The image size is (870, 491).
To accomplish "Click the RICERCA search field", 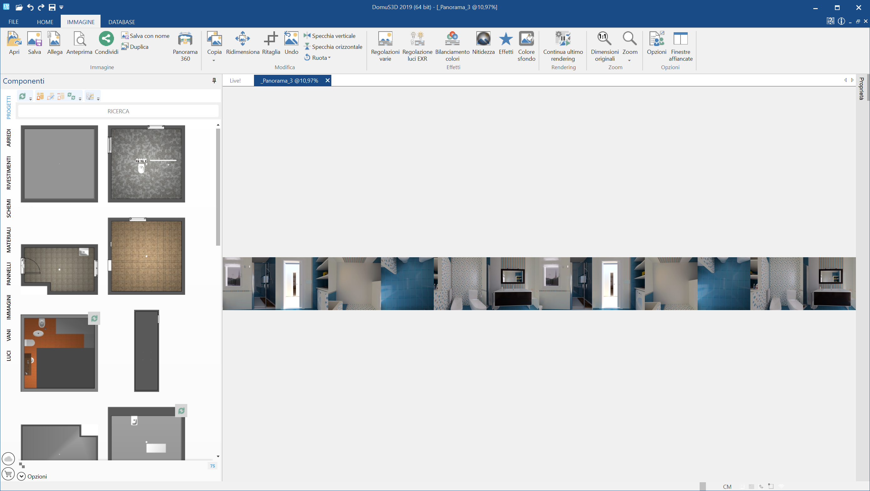I will (x=118, y=111).
